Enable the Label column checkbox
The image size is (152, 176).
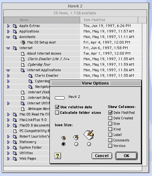pos(110,135)
